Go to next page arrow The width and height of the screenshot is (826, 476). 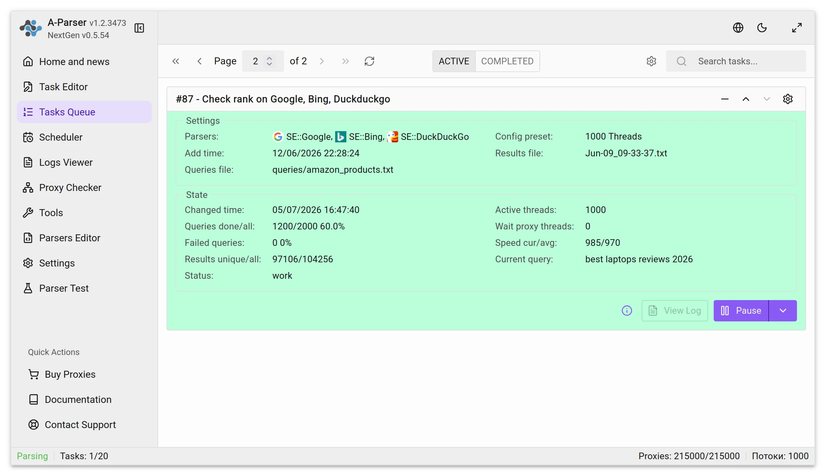[x=322, y=61]
